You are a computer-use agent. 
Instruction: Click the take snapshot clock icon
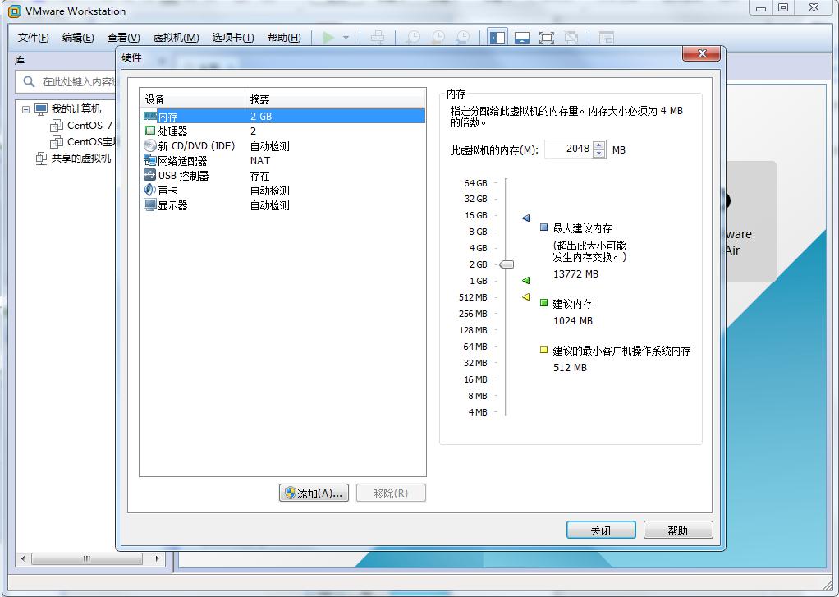413,38
